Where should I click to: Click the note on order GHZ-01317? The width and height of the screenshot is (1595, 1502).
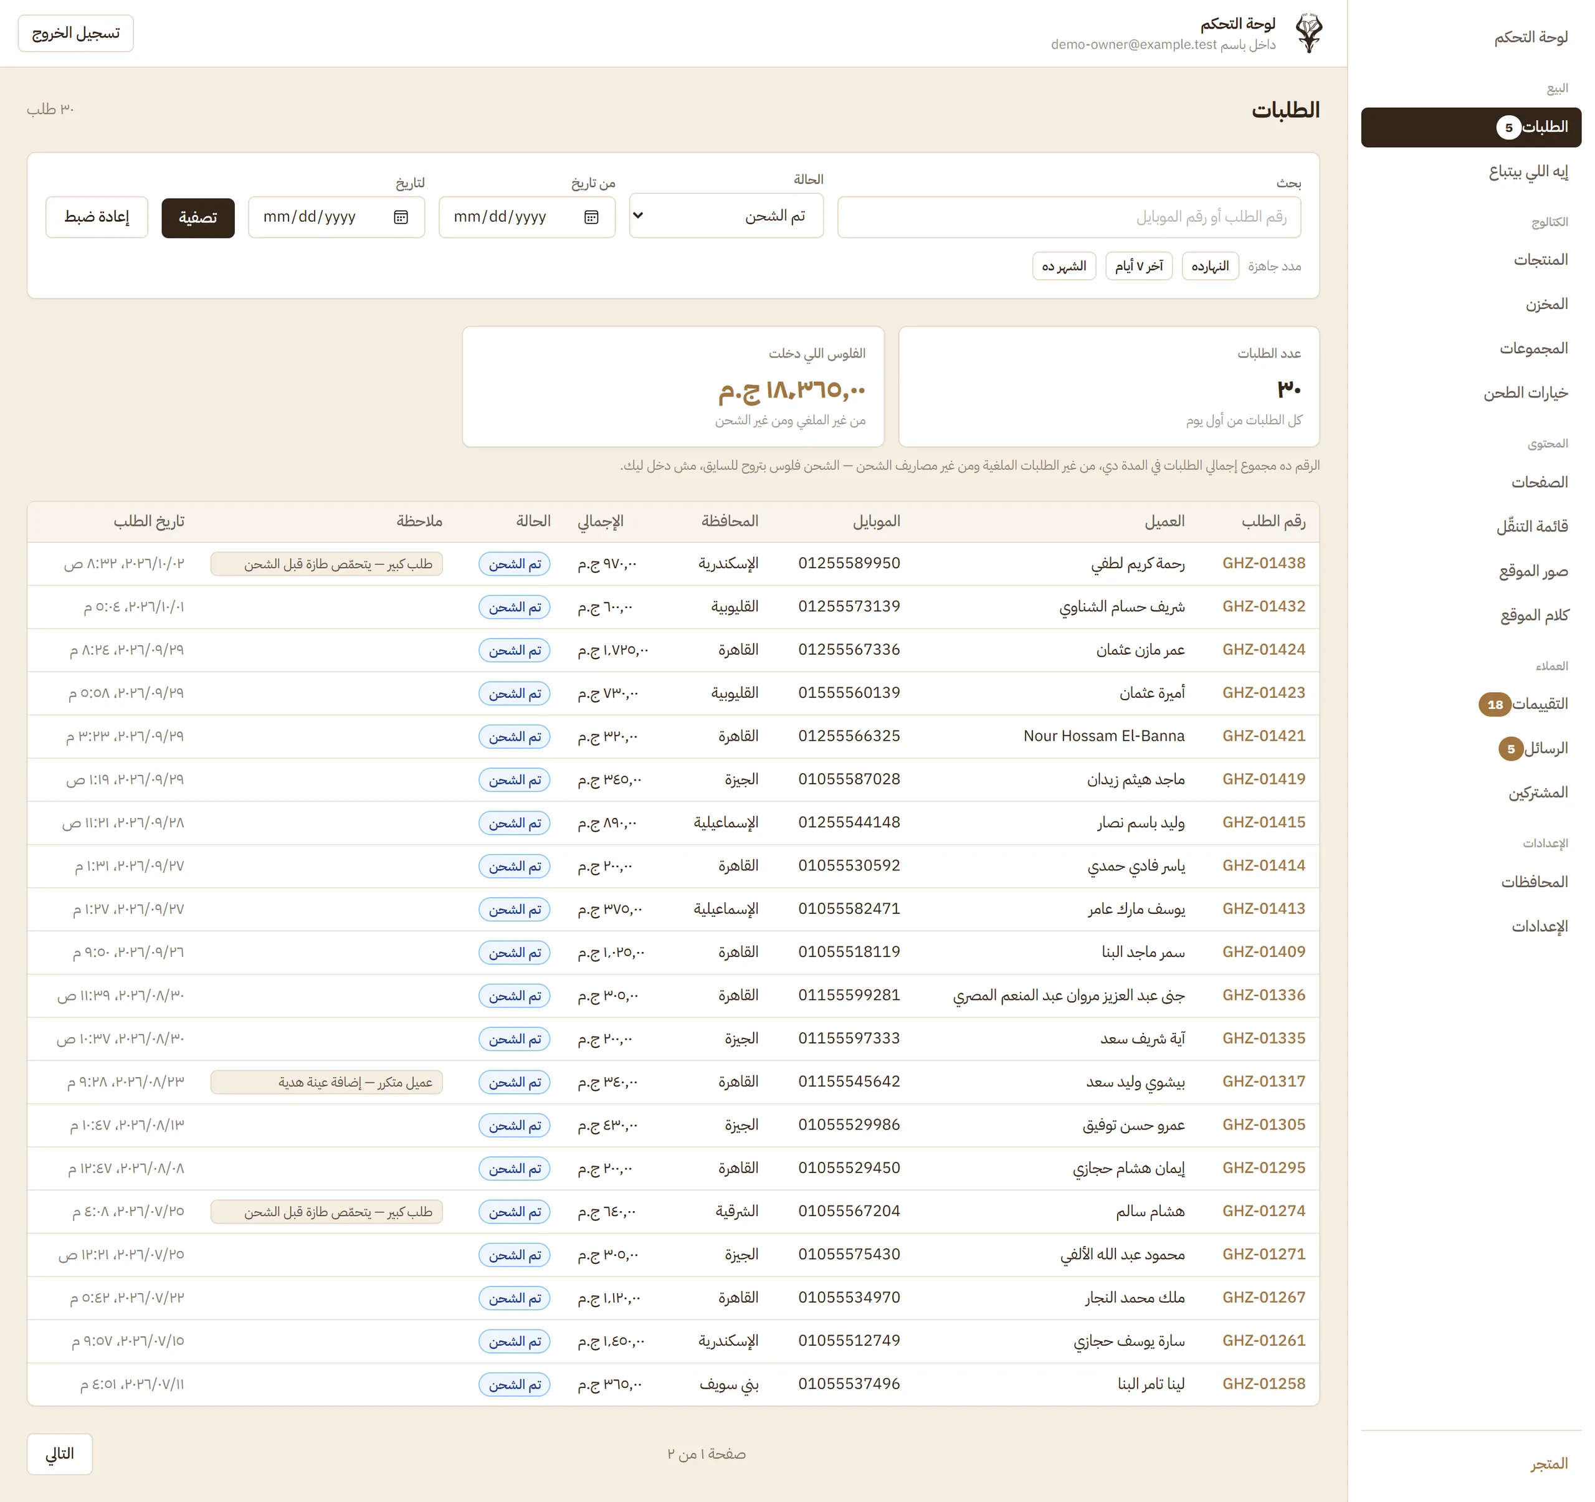pyautogui.click(x=326, y=1082)
